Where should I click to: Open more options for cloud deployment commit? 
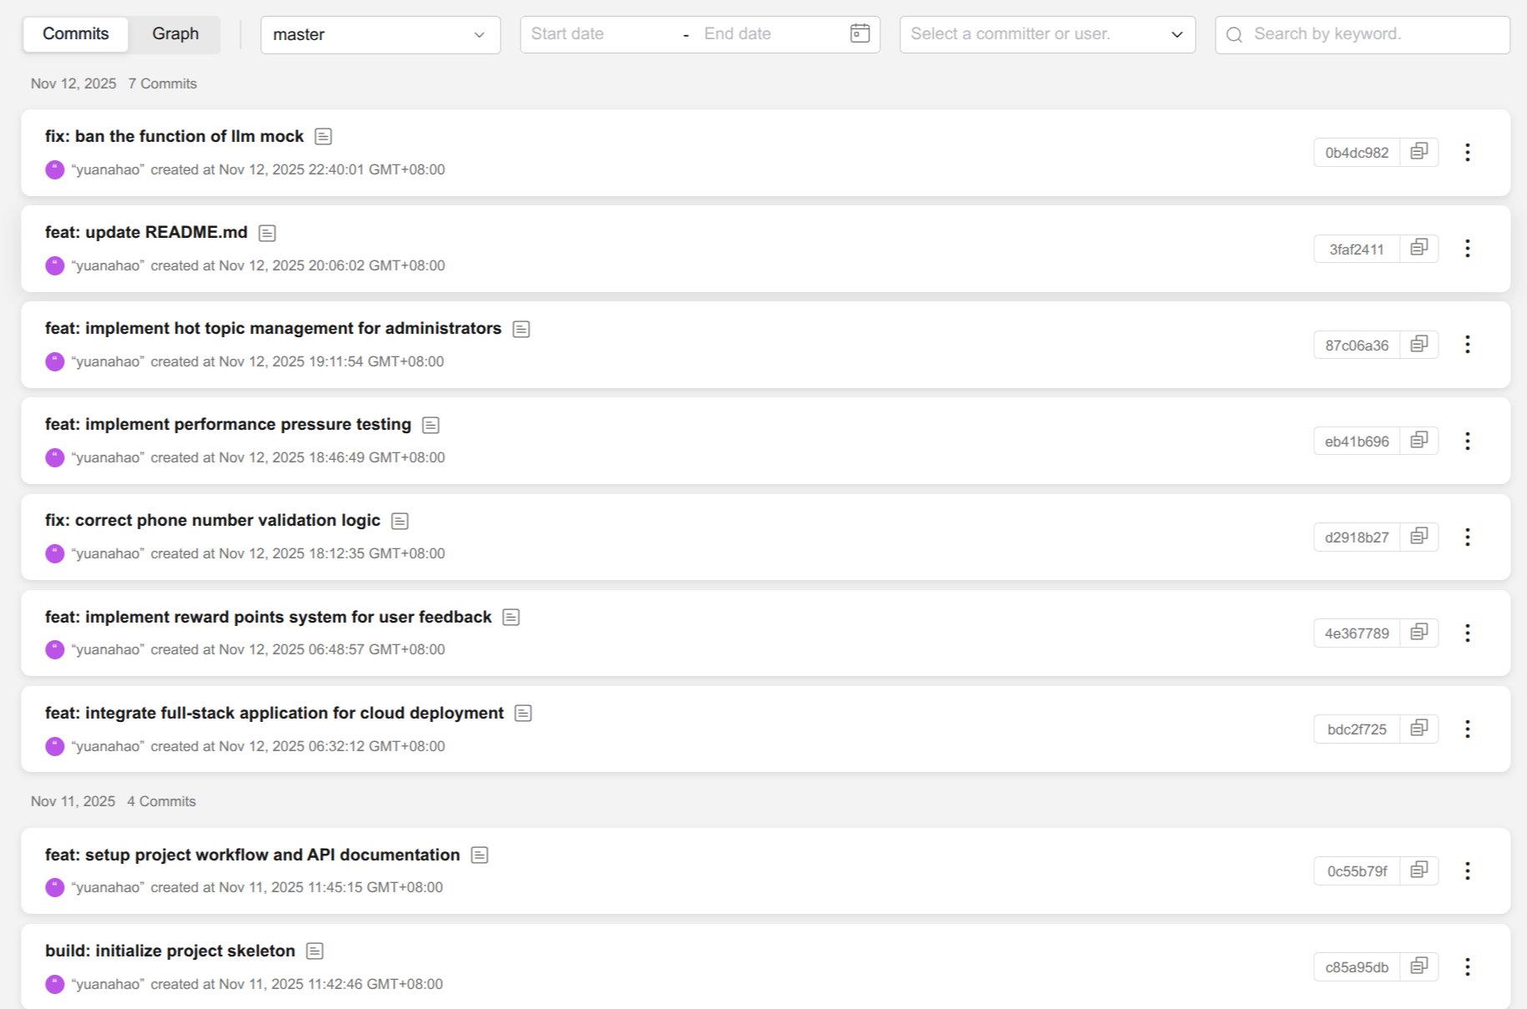1467,729
